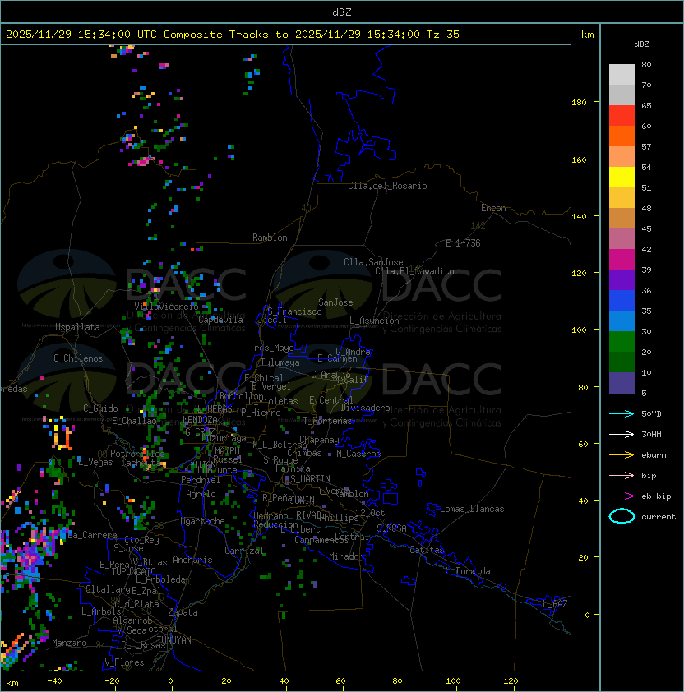
Task: Click the magenta 42 dBZ legend swatch
Action: pos(622,259)
